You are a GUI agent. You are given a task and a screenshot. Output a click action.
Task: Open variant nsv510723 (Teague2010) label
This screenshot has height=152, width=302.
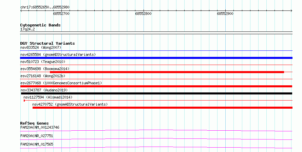coord(43,62)
